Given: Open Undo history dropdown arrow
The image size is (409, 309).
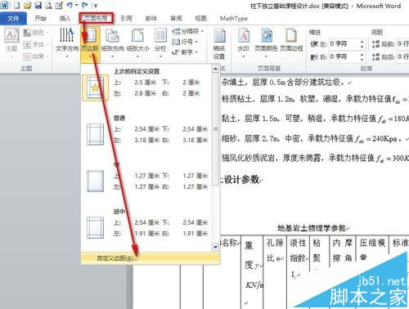Looking at the screenshot, I should [77, 5].
